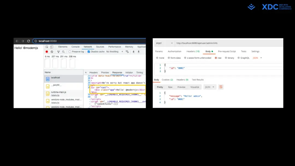Viewport: 295px width, 166px height.
Task: Select the form-data radio button
Action: pyautogui.click(x=169, y=58)
